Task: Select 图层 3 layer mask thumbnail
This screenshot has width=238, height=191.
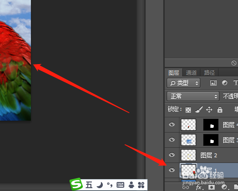Action: [x=211, y=140]
